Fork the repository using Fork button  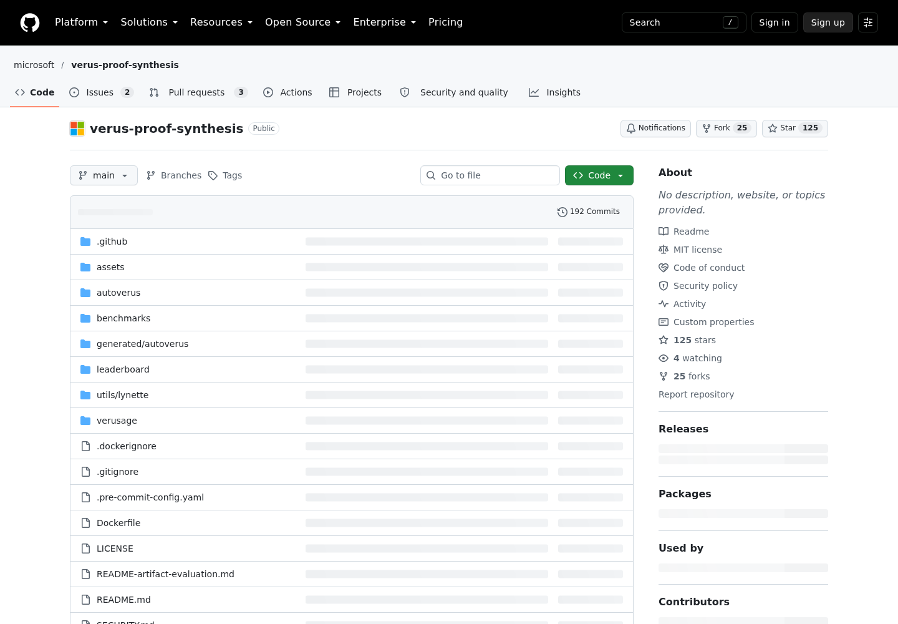click(726, 128)
